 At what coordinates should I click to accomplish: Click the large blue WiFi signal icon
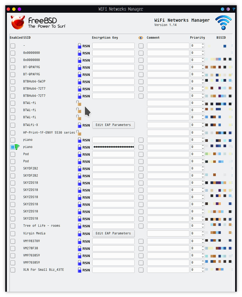pos(223,23)
